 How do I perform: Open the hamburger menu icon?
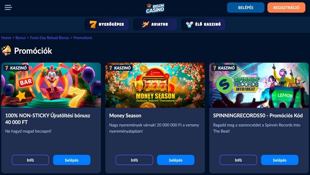pos(8,8)
